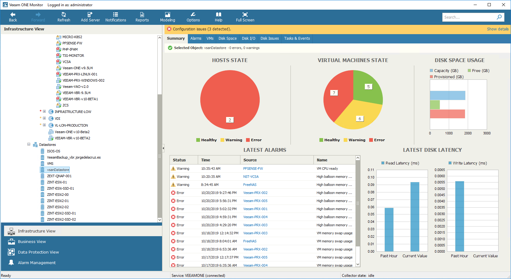Click the Capacity (GB) legend swatch
The height and width of the screenshot is (279, 511).
pyautogui.click(x=431, y=71)
